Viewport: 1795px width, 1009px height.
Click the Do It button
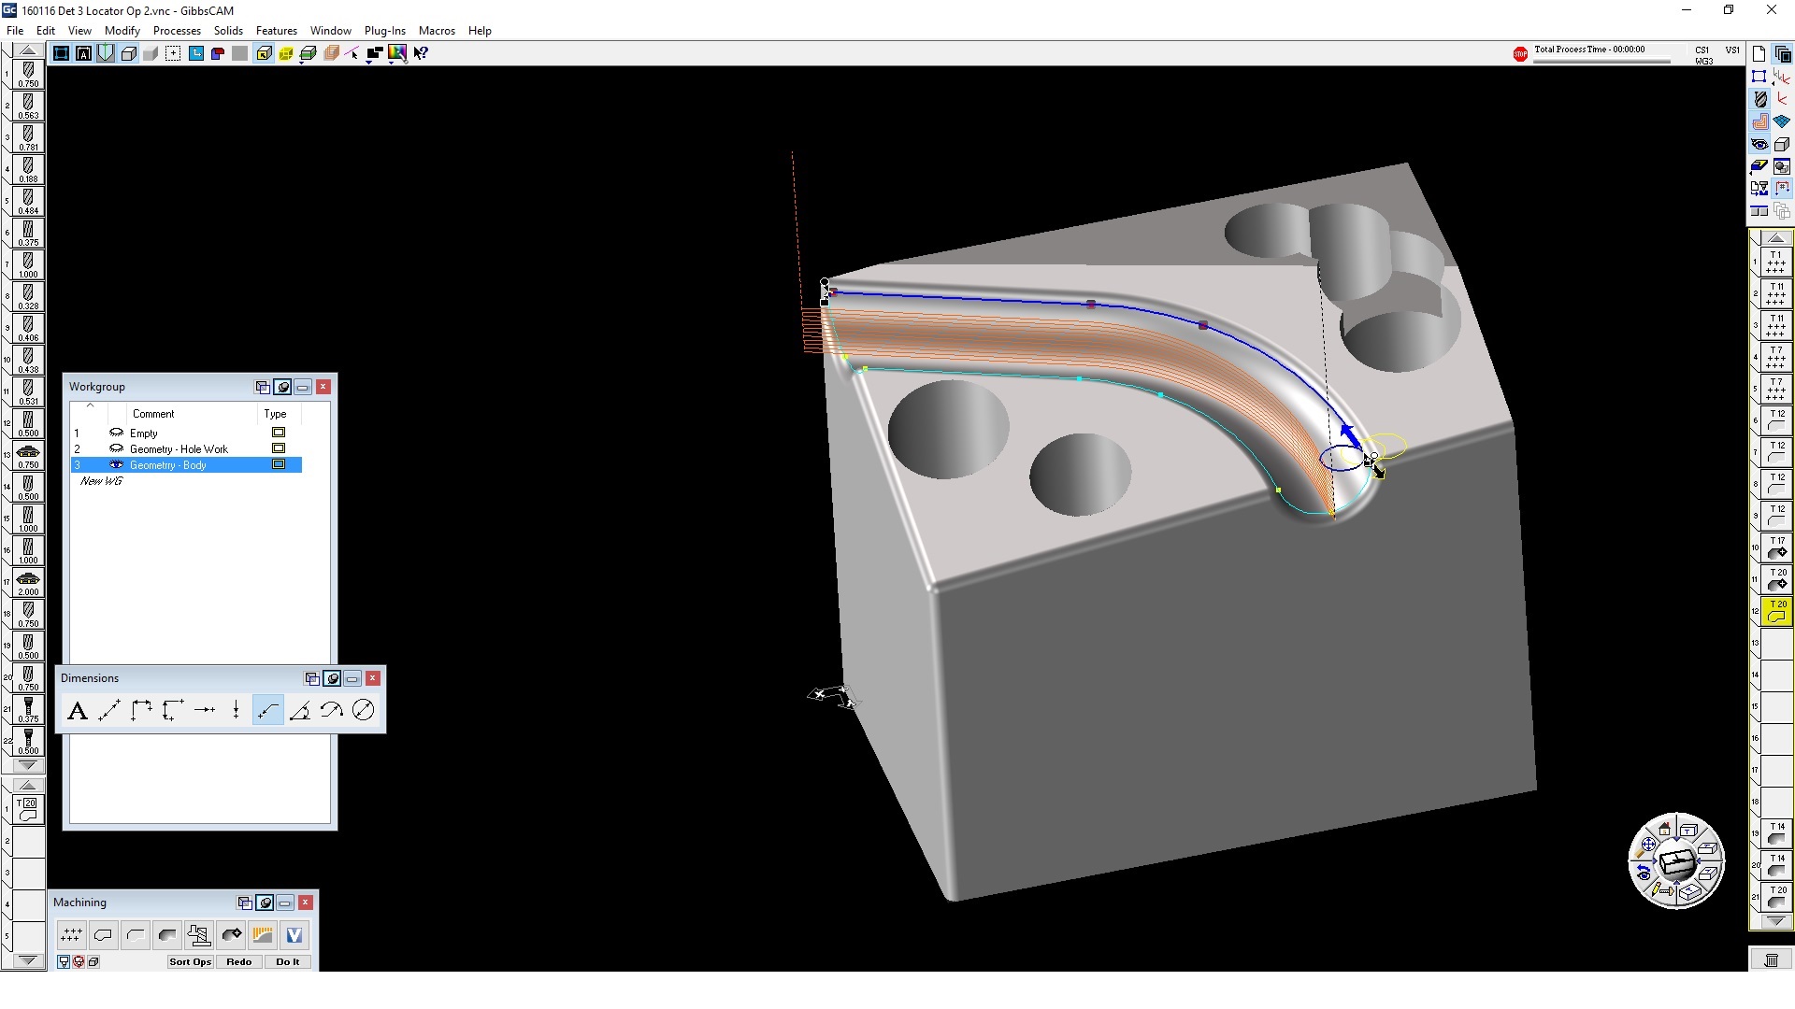(x=287, y=961)
